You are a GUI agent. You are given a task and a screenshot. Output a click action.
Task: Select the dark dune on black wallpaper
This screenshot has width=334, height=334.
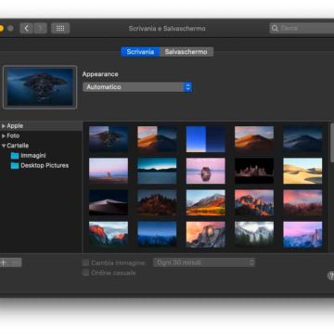pyautogui.click(x=109, y=202)
